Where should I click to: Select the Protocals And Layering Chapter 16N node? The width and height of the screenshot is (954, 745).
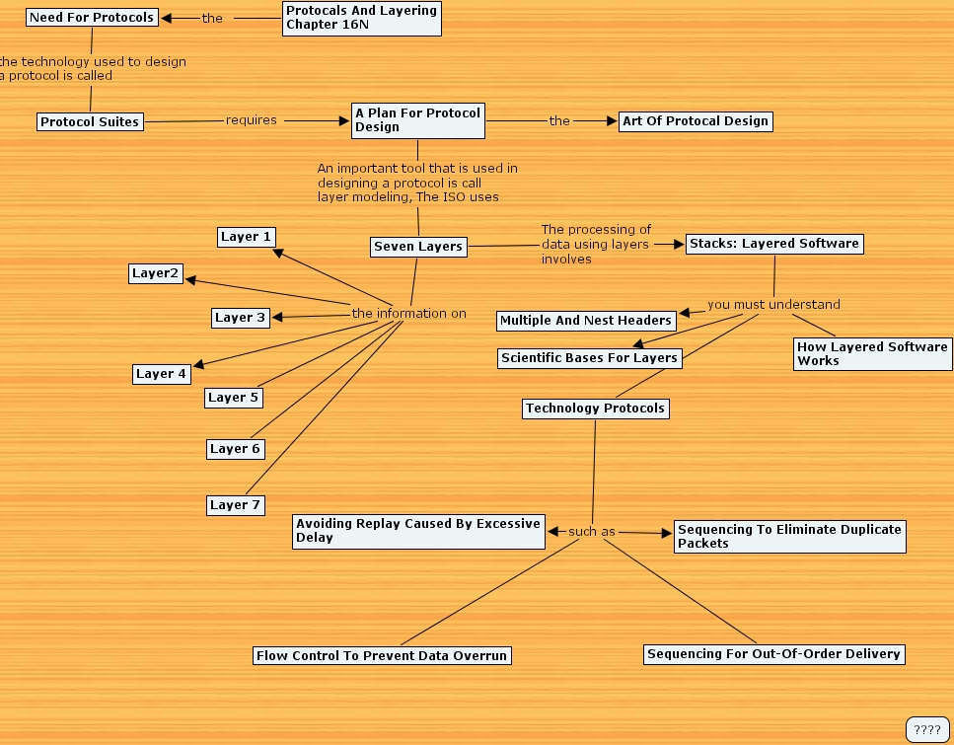coord(361,17)
